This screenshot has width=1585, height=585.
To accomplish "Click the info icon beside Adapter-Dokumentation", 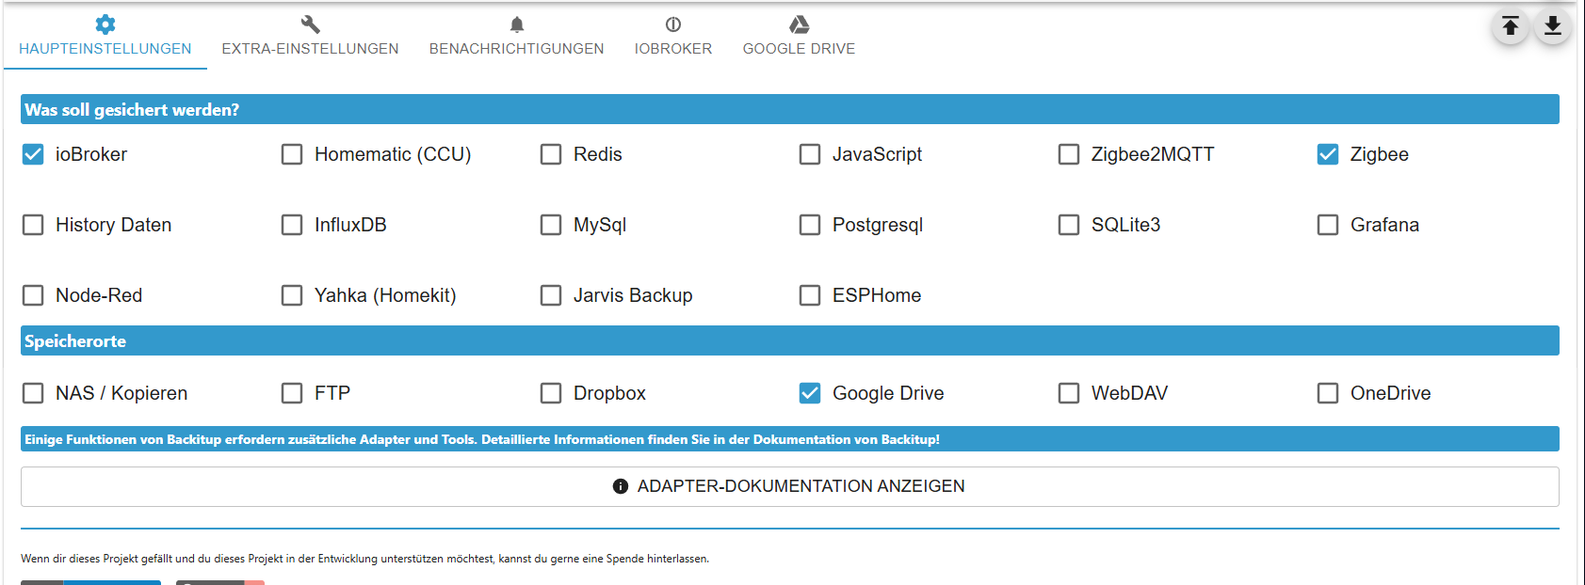I will [x=621, y=486].
